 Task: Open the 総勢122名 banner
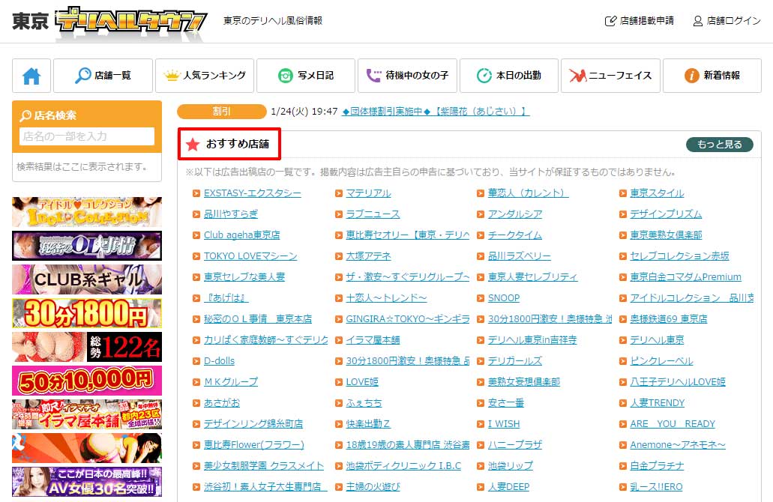click(87, 347)
